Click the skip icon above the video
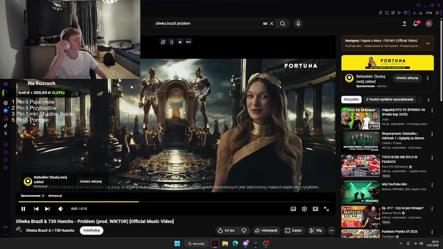443x249 pixels. [180, 42]
